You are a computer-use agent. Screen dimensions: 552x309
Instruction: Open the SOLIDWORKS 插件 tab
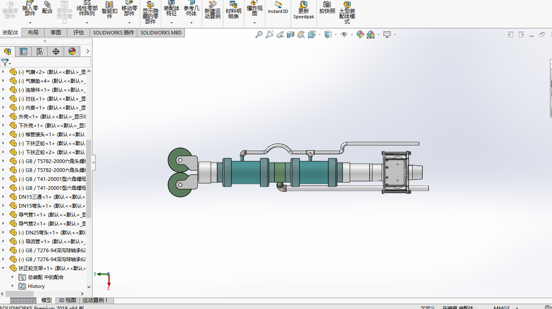[113, 33]
